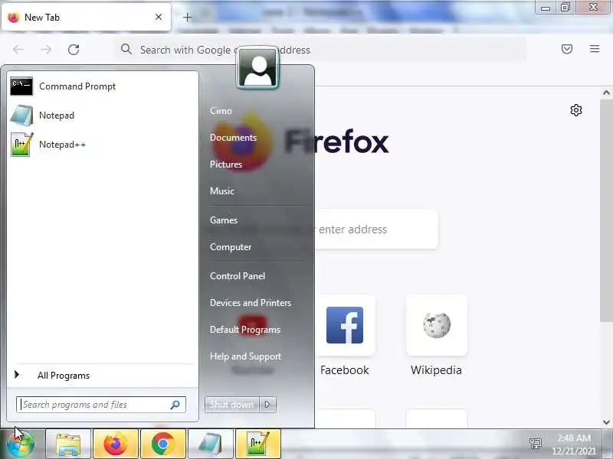Switch to Firefox on the taskbar
Screen dimensions: 613x459
pos(116,444)
